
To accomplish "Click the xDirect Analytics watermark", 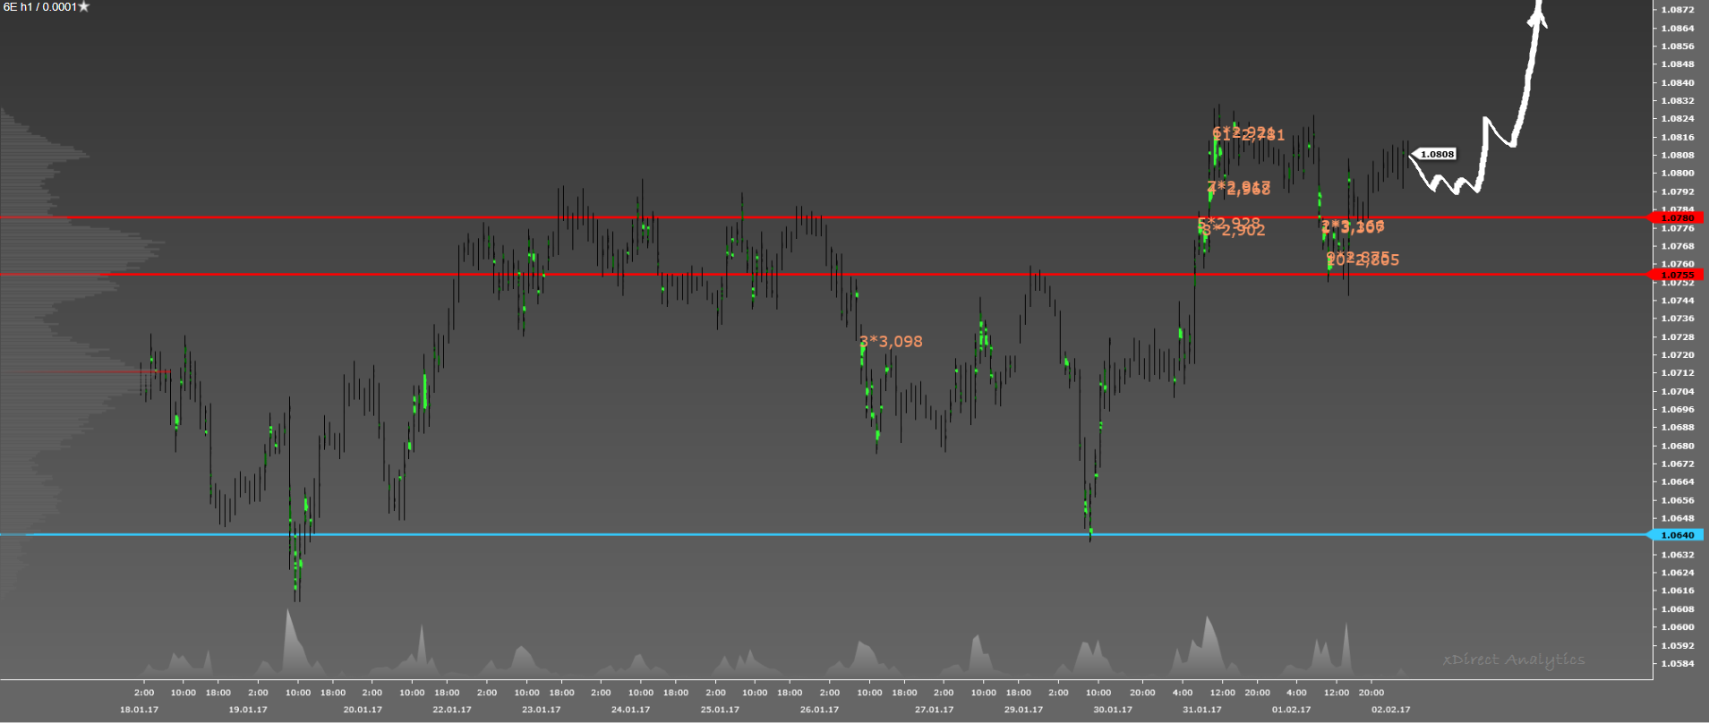I will point(1513,659).
